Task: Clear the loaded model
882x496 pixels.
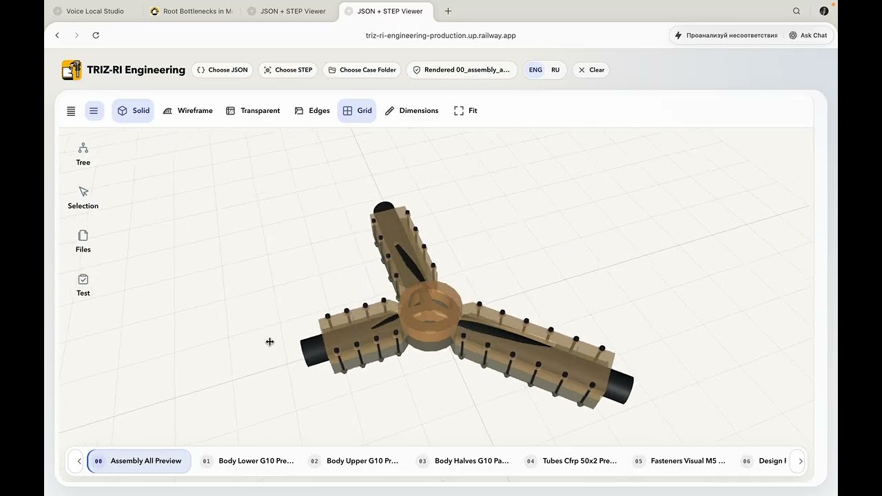Action: [591, 70]
